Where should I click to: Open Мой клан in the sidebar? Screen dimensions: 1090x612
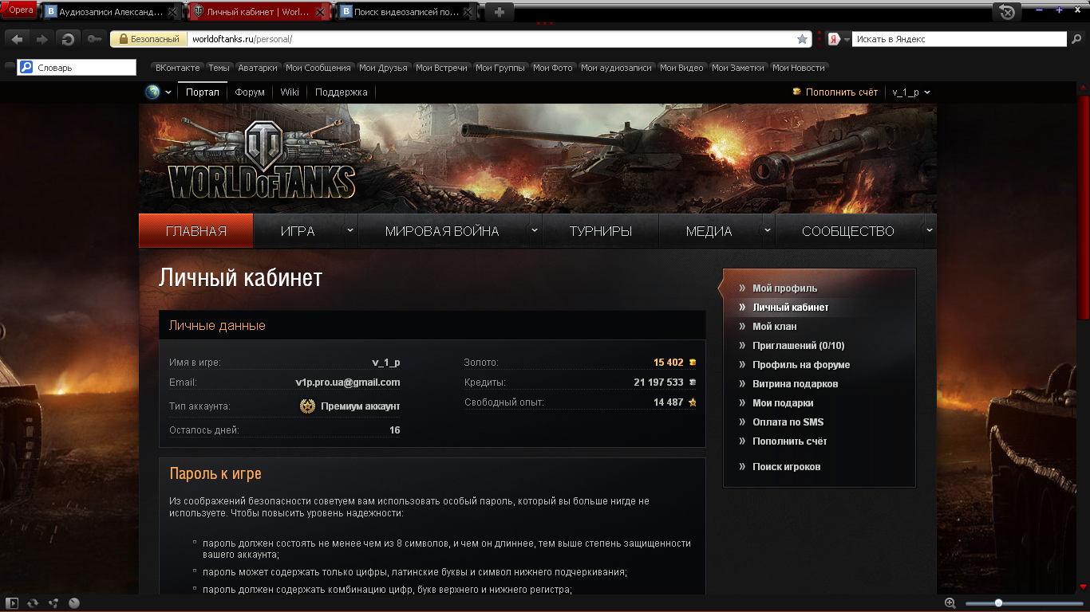pos(775,327)
